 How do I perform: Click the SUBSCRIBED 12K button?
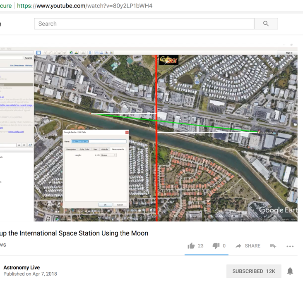click(x=254, y=271)
